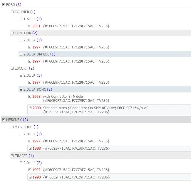Toggle the 1998 Mystique year row icon

30,149
